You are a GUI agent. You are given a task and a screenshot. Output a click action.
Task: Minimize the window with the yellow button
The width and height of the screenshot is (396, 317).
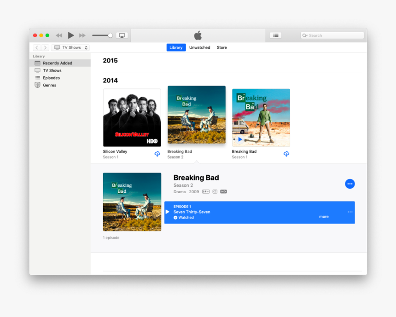coord(41,35)
